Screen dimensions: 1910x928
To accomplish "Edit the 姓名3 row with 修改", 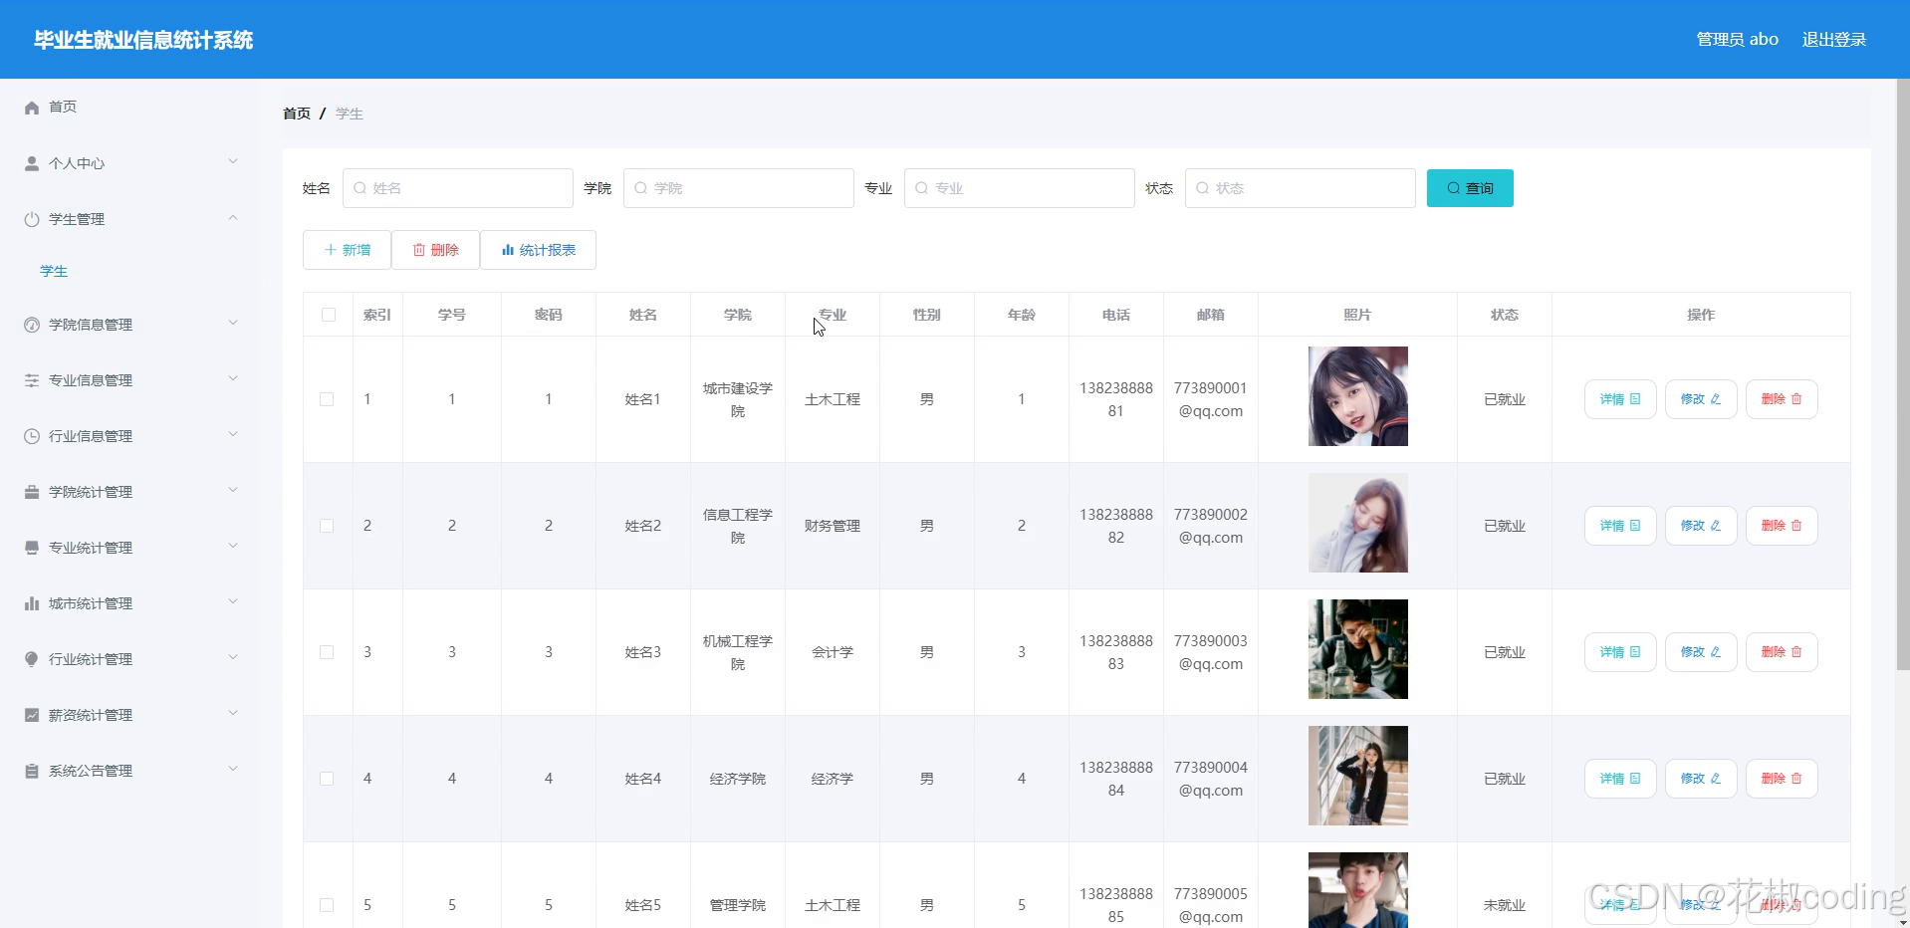I will pos(1701,652).
